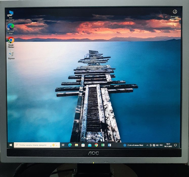The height and width of the screenshot is (177, 189).
Task: Click the sparkle icon in the search box
Action: point(54,145)
